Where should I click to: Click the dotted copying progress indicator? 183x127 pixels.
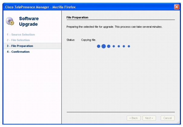point(113,46)
